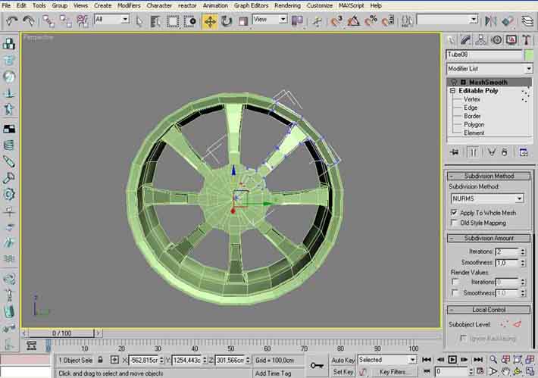The image size is (538, 378).
Task: Click the green object color swatch
Action: (530, 55)
